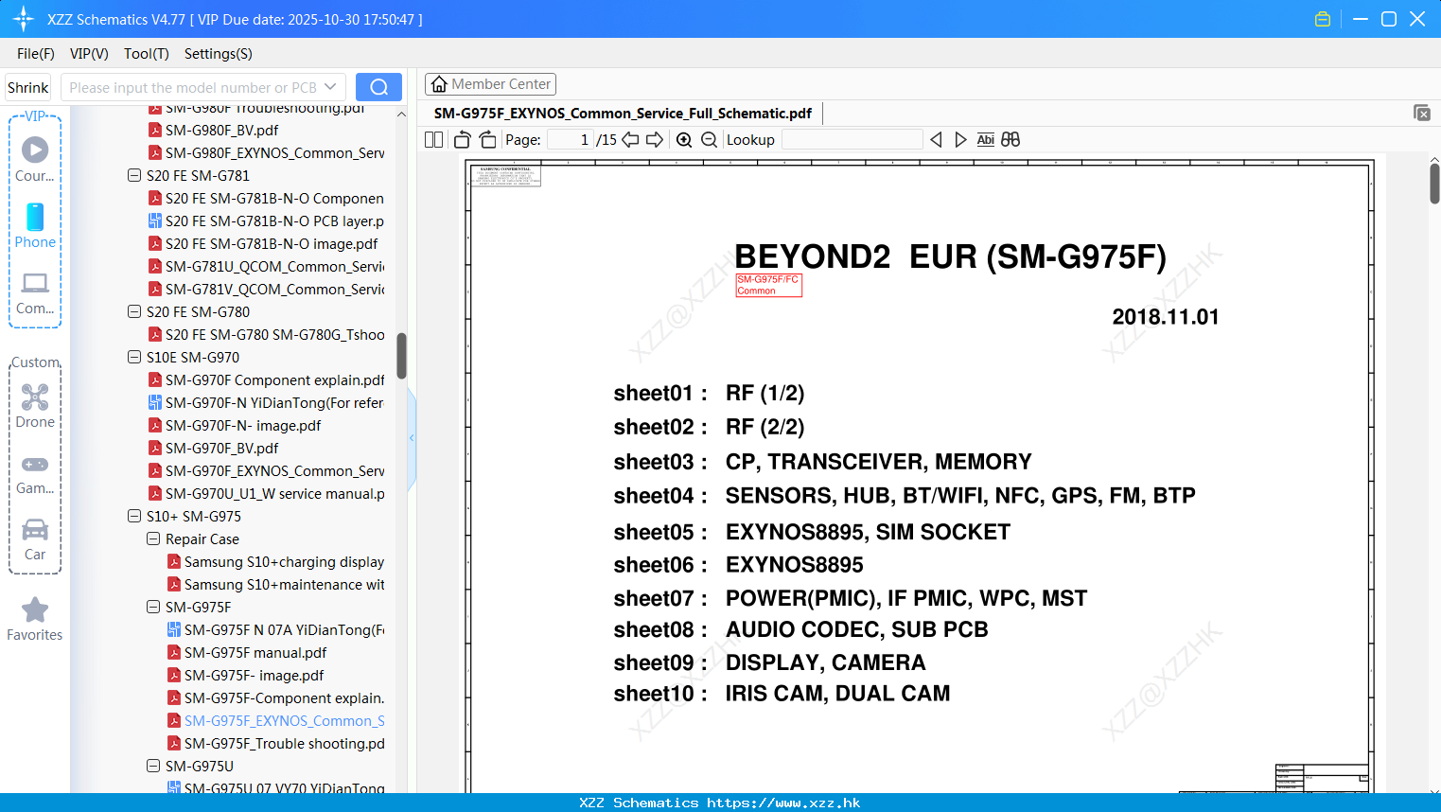Select the Computer category
The height and width of the screenshot is (812, 1441).
pyautogui.click(x=35, y=292)
